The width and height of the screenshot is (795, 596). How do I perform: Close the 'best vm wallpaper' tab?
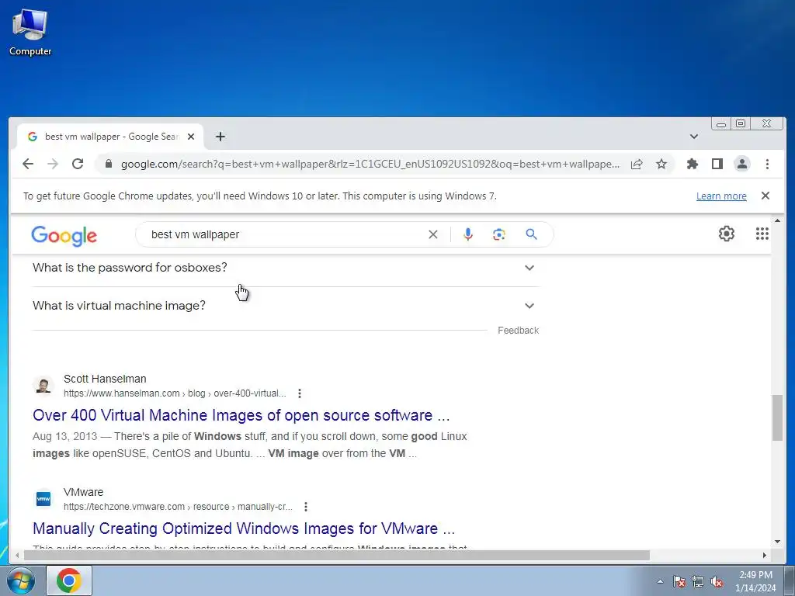(x=191, y=137)
